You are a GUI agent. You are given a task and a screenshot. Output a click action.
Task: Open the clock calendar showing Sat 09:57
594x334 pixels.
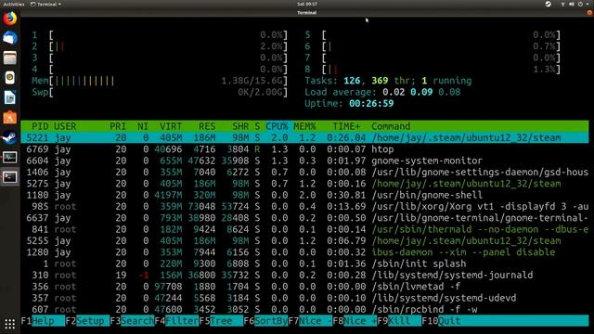(x=307, y=4)
